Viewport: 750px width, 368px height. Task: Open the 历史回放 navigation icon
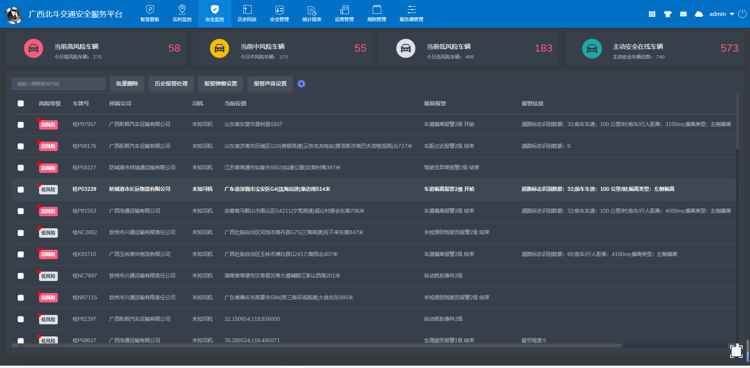[247, 9]
